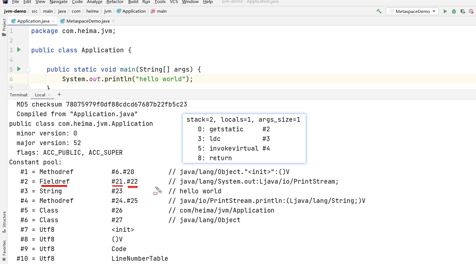Switch to the MetaspaceDemo.java tab
The image size is (476, 264).
(x=88, y=21)
